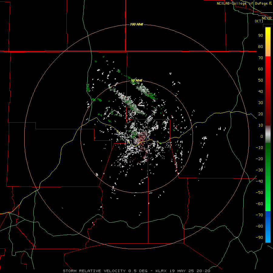
Task: Click the -10 scale label
Action: pos(259,148)
